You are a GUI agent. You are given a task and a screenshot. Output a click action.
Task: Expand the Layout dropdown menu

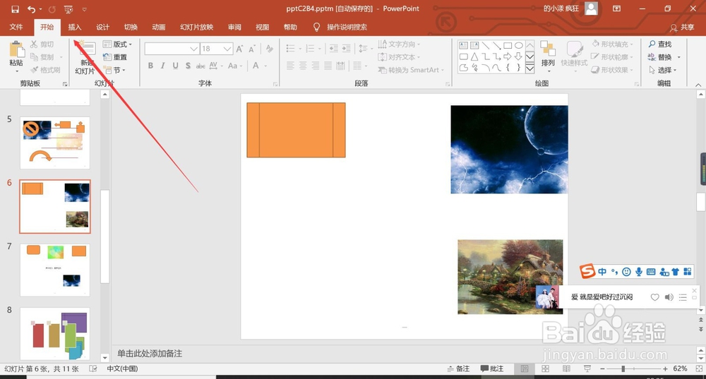click(x=117, y=44)
